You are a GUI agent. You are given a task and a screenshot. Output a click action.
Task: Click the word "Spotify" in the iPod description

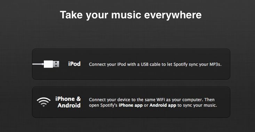pyautogui.click(x=180, y=64)
